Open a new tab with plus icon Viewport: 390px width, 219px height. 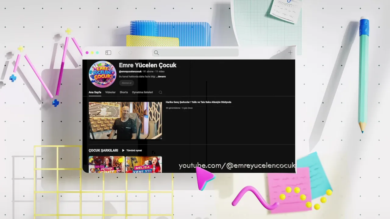click(290, 53)
